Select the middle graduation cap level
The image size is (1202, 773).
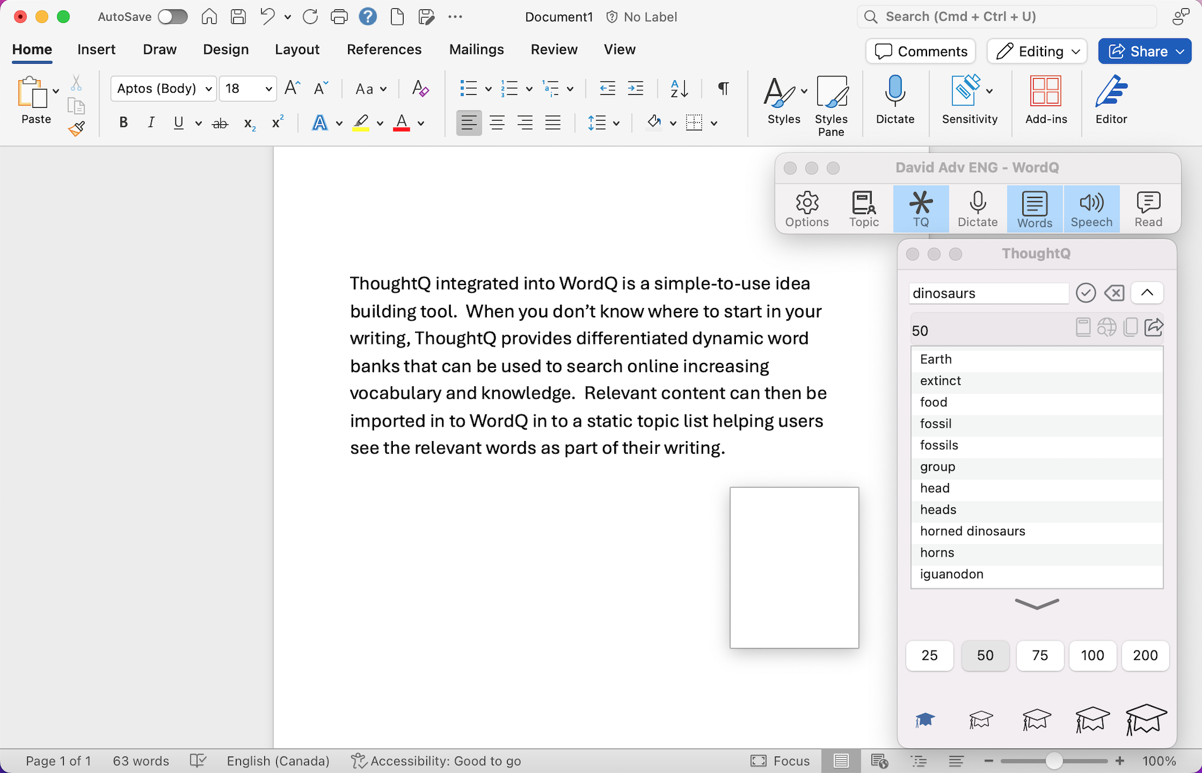click(x=1036, y=719)
